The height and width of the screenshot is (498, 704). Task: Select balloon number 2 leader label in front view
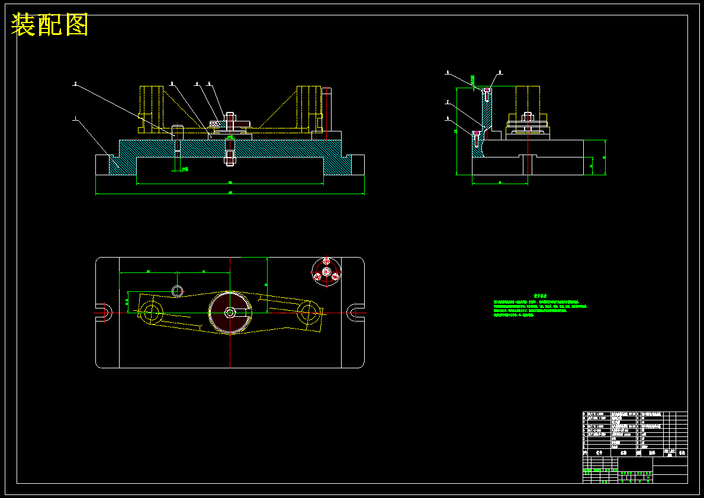(x=75, y=83)
